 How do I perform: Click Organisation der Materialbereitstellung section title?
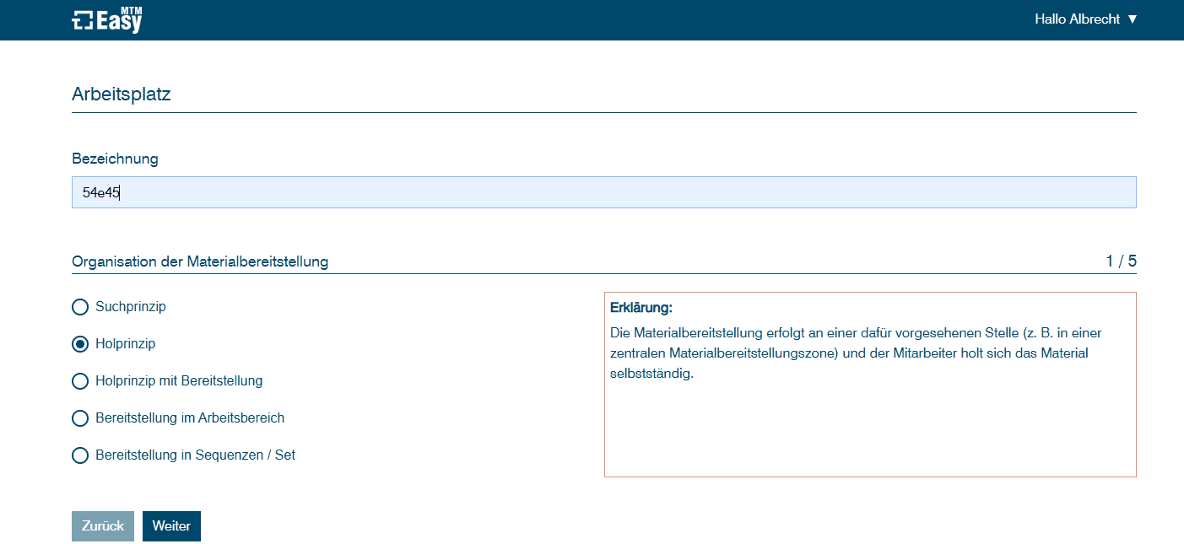[200, 262]
